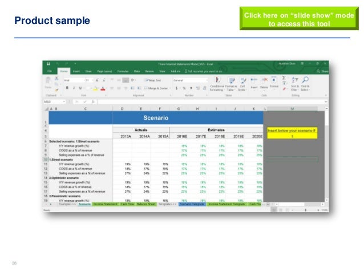Click the Name Box cell reference field
364x273 pixels.
[x=55, y=101]
